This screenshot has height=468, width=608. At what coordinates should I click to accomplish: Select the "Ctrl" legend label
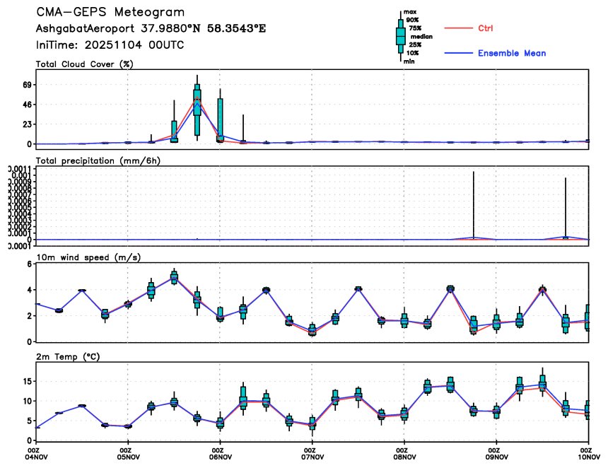(x=486, y=28)
